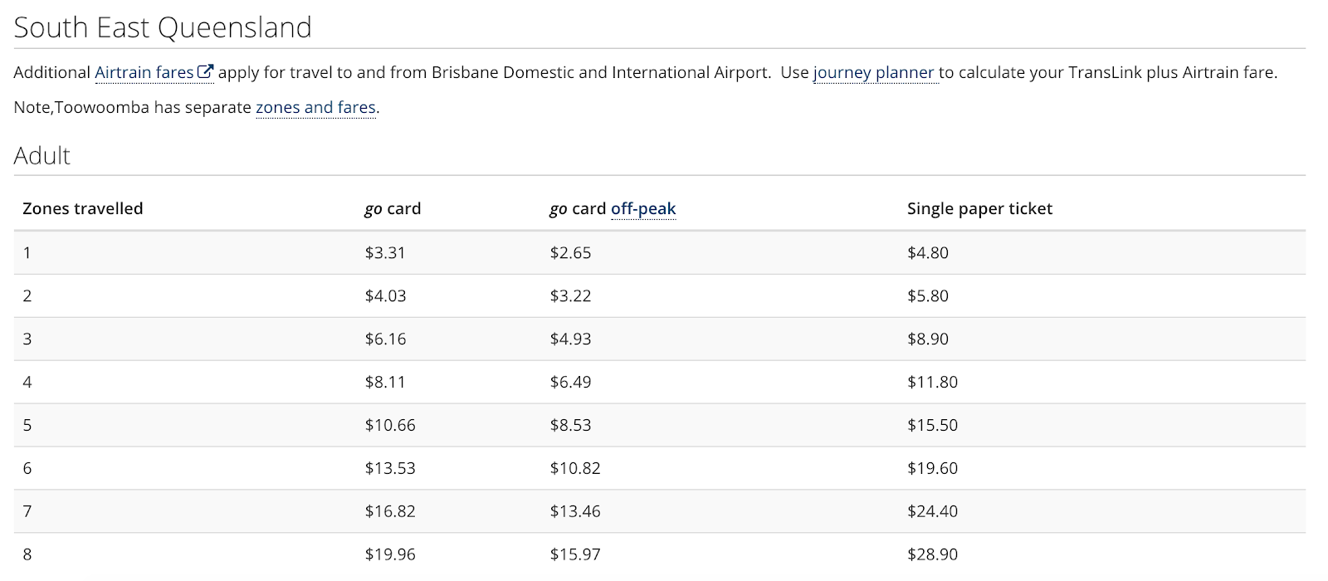Select the $13.46 off-peak fare cell
1328x581 pixels.
tap(575, 512)
